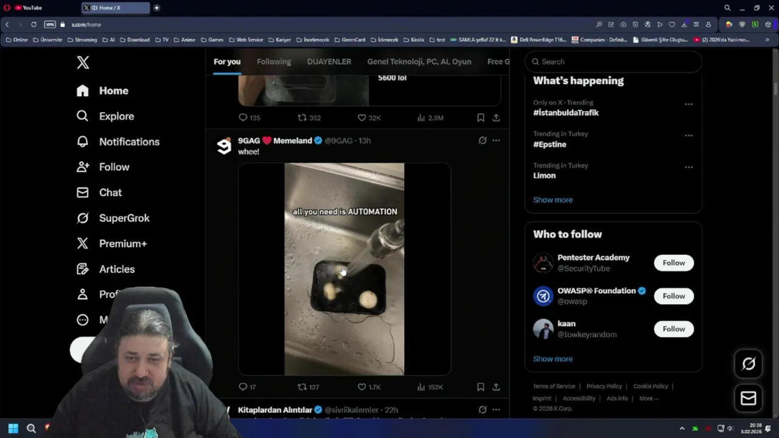Click the Articles icon in the sidebar
The width and height of the screenshot is (779, 438).
83,269
